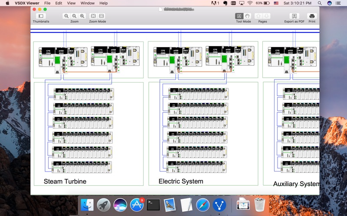Click the Auxiliary System label

click(x=296, y=184)
